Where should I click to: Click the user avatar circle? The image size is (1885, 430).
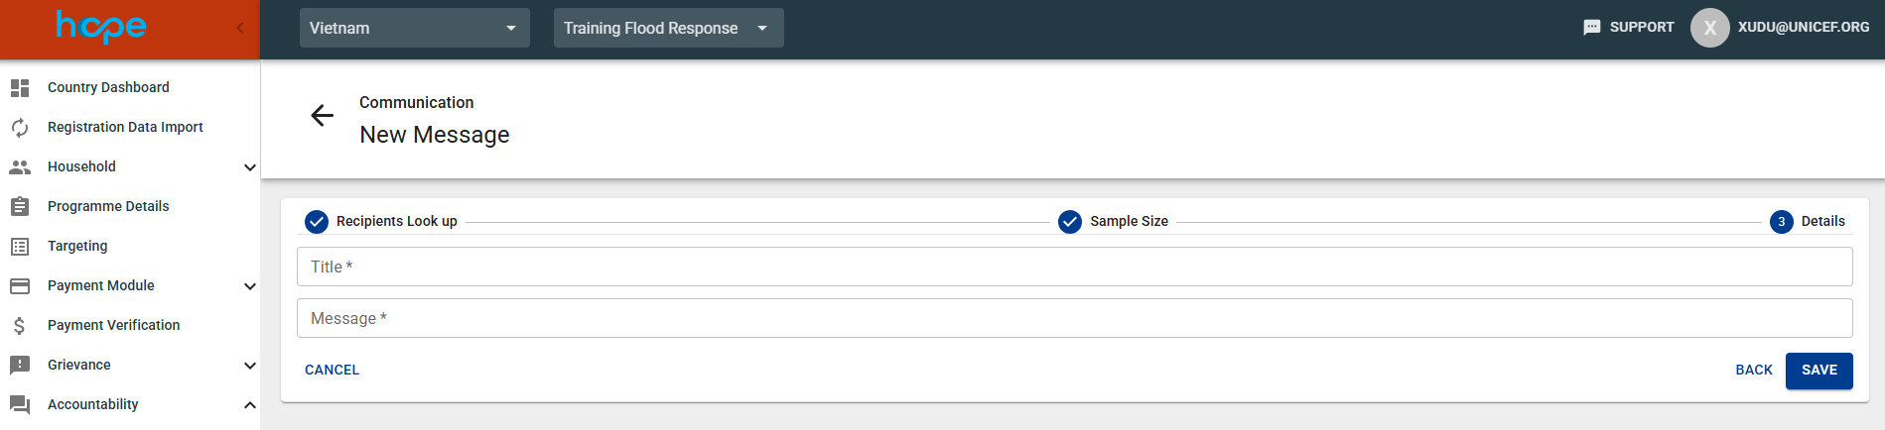coord(1709,28)
